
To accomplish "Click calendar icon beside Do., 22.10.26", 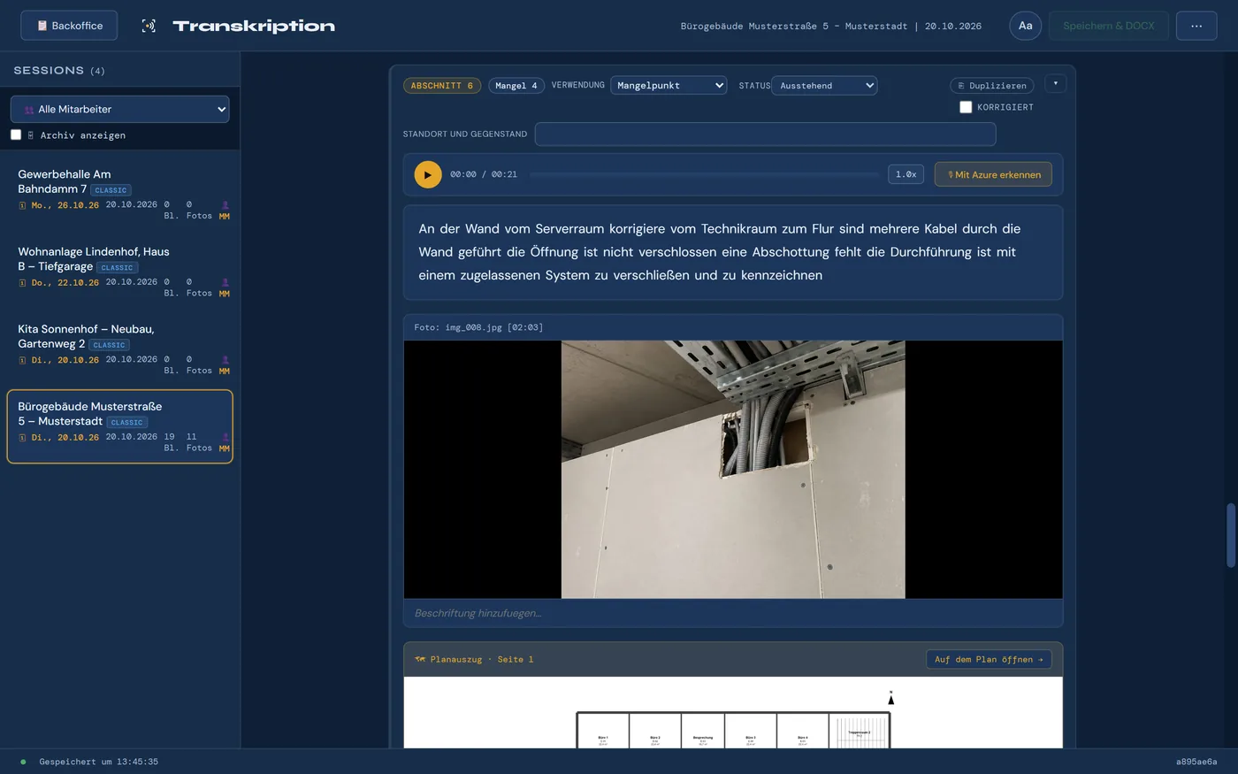I will coord(22,283).
